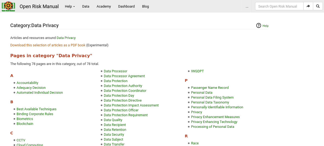Go to the Academy page
Viewport: 324px width, 146px height.
(x=104, y=7)
